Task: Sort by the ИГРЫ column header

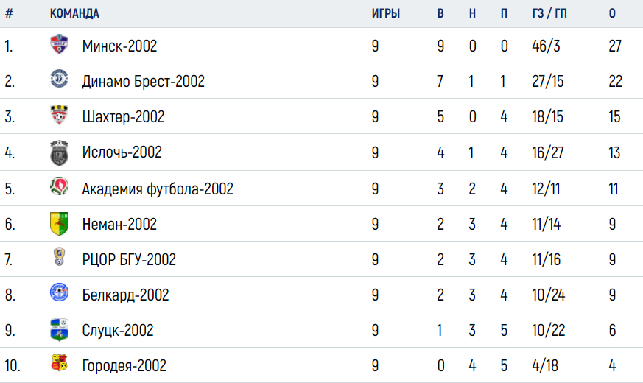Action: 385,13
